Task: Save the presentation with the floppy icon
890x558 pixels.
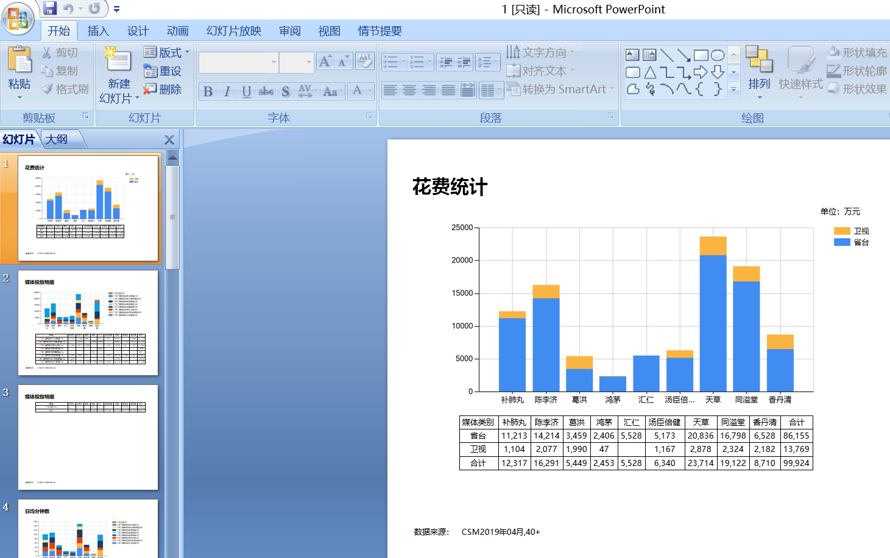Action: 50,9
